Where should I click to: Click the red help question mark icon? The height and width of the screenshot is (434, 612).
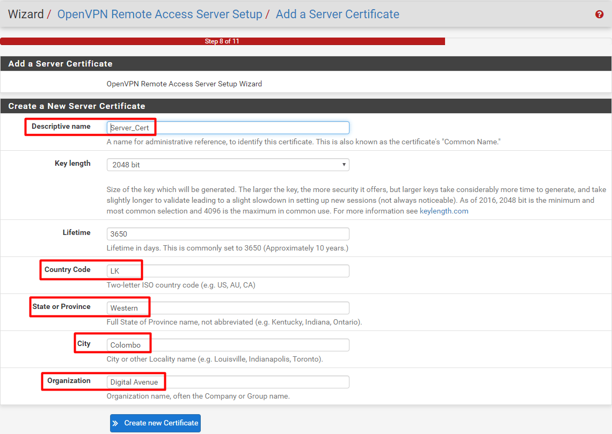599,14
